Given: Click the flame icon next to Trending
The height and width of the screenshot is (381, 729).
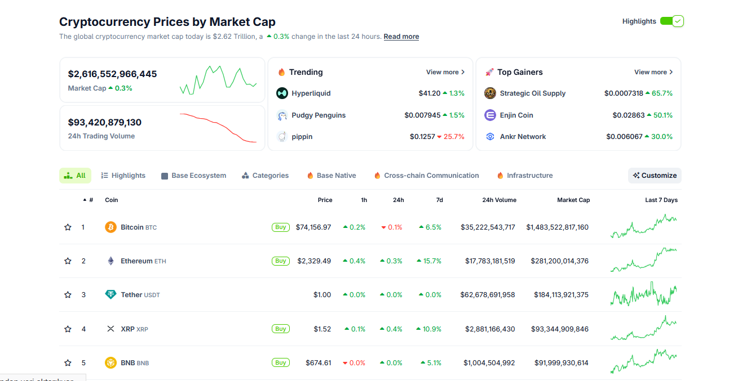Looking at the screenshot, I should (x=281, y=72).
